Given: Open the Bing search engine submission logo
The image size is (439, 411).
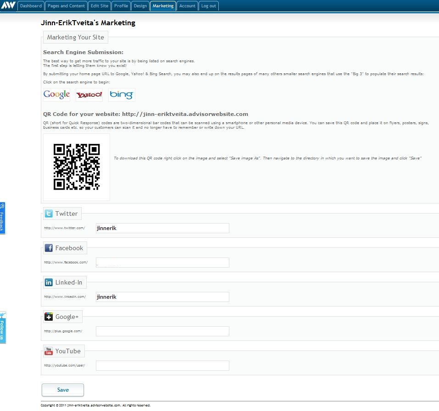Looking at the screenshot, I should (122, 94).
